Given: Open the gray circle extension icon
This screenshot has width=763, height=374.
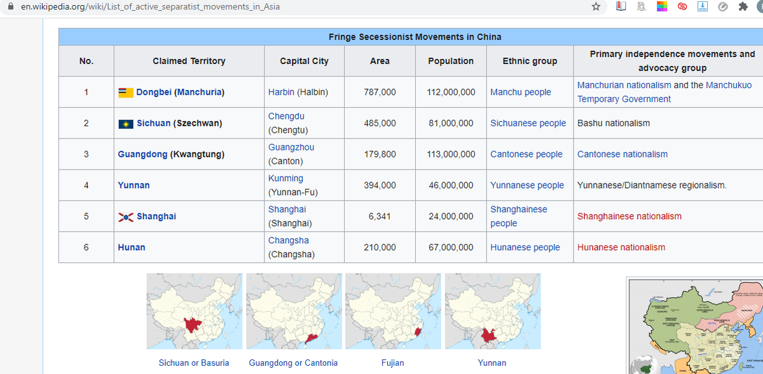Looking at the screenshot, I should [x=723, y=7].
